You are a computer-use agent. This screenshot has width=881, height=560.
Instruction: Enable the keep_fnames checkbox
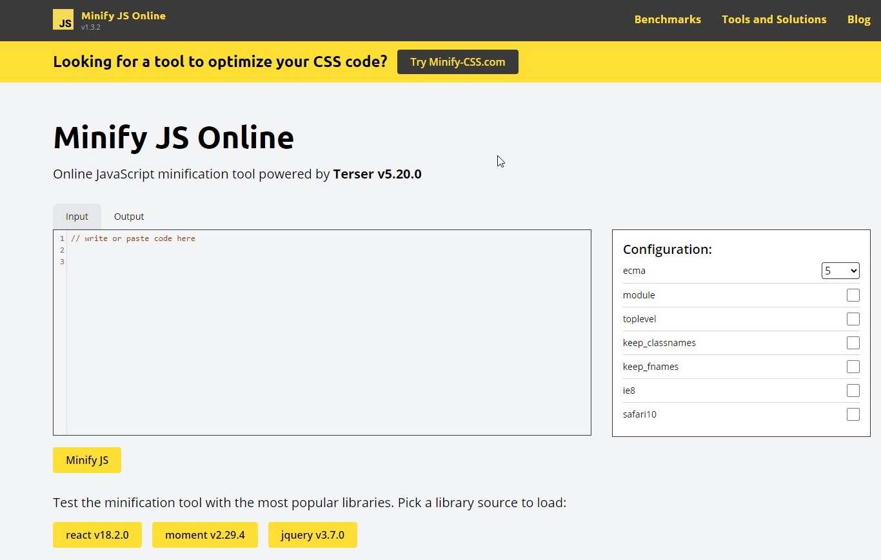(x=853, y=367)
